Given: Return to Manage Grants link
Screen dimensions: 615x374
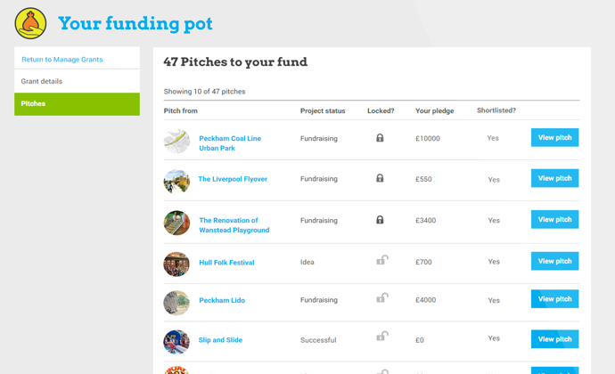Looking at the screenshot, I should click(x=62, y=59).
